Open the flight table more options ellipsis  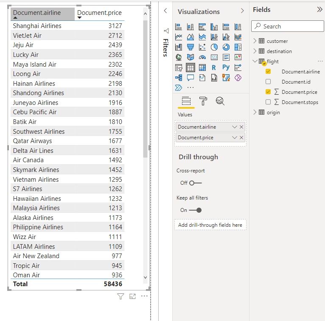click(x=320, y=61)
